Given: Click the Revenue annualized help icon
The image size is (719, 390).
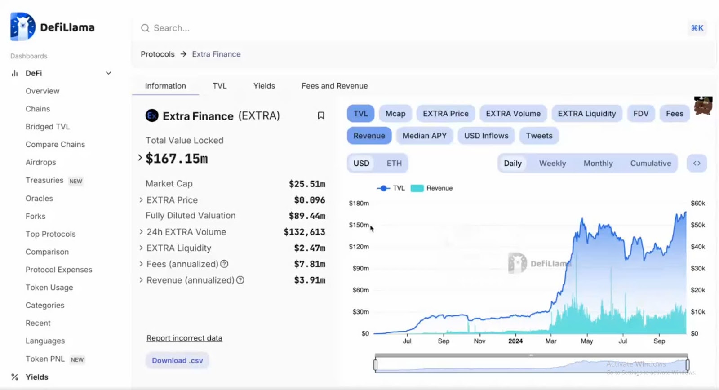Looking at the screenshot, I should tap(240, 280).
